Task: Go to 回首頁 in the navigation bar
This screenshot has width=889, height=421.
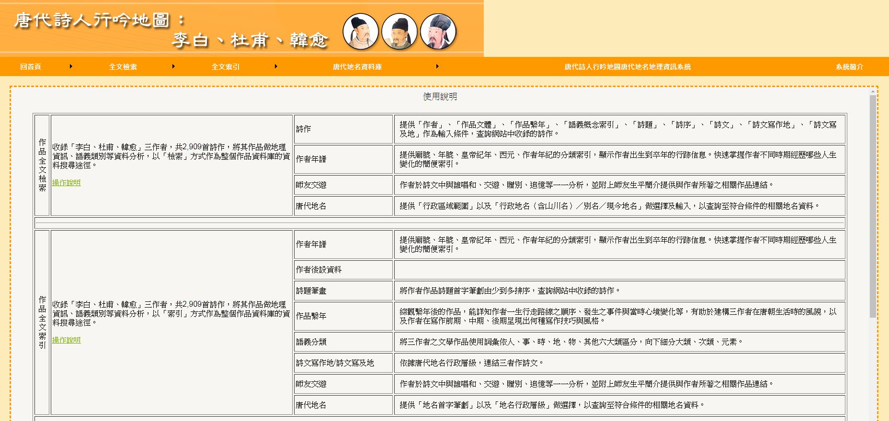Action: pyautogui.click(x=31, y=67)
